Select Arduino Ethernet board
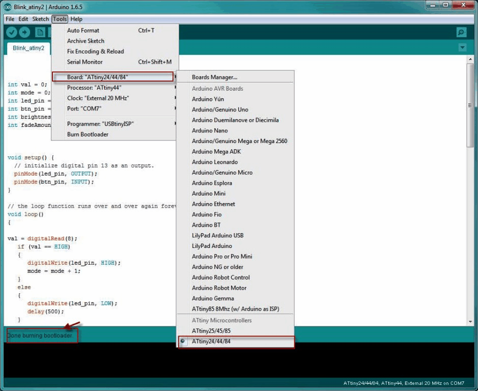 235,204
